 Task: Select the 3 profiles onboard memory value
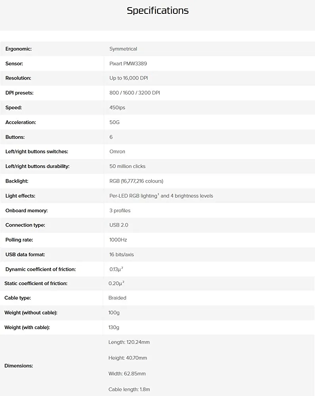120,210
